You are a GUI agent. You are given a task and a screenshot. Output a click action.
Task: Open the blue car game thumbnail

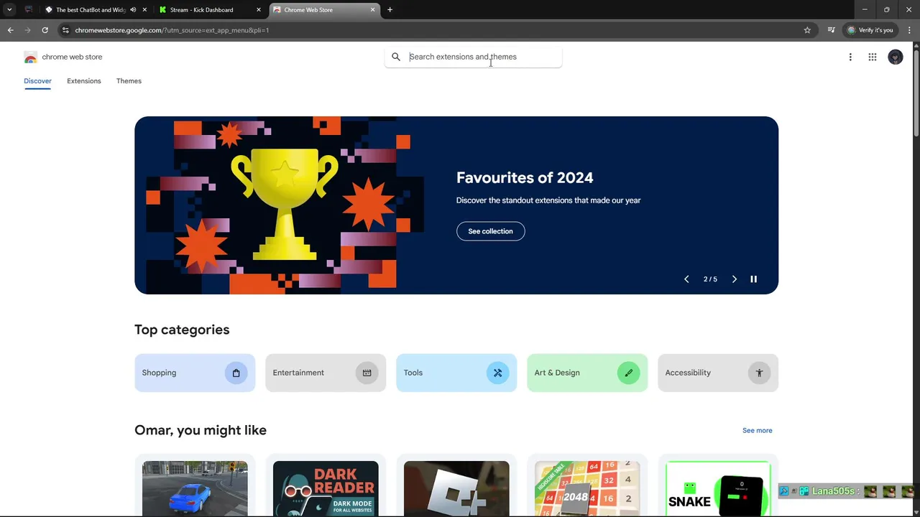point(195,489)
